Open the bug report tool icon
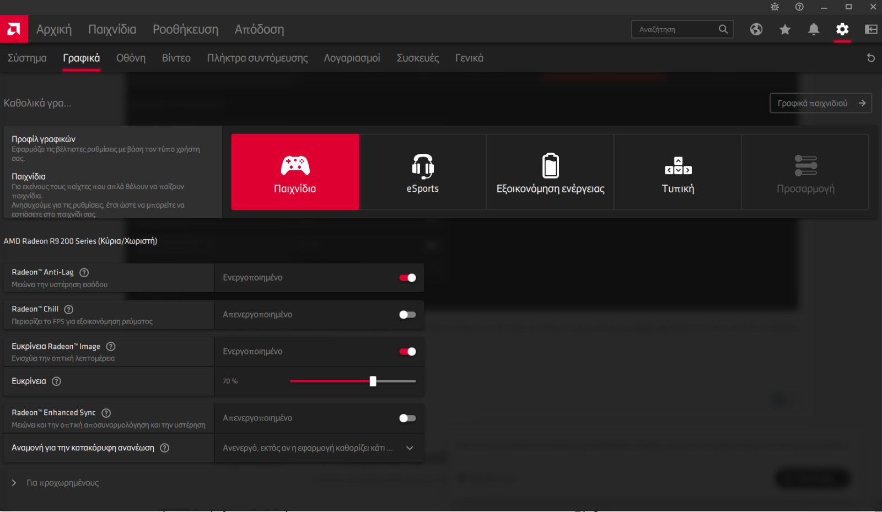The width and height of the screenshot is (882, 512). pos(775,7)
